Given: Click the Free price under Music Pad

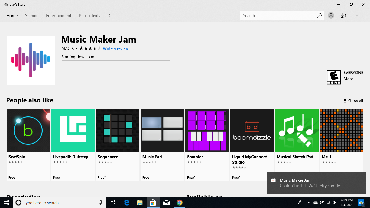Looking at the screenshot, I should (146, 178).
